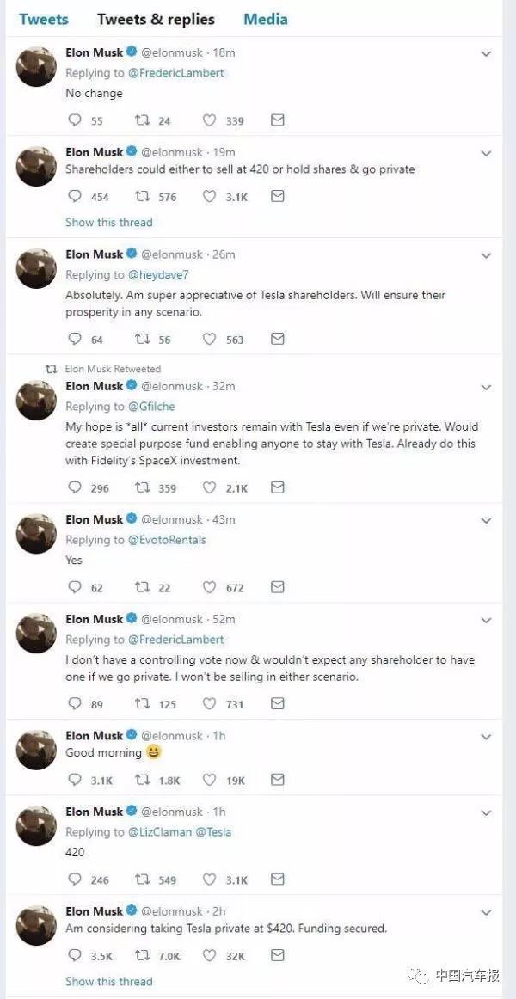Viewport: 516px width, 999px height.
Task: Retweet the 'Funding secured' tweet
Action: click(x=142, y=955)
